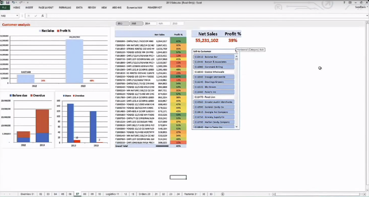
Task: Click inside the formula bar input
Action: click(x=206, y=16)
